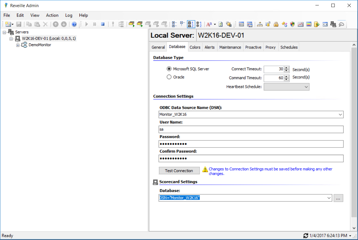This screenshot has width=358, height=240.
Task: Open the Edit menu
Action: coord(20,15)
